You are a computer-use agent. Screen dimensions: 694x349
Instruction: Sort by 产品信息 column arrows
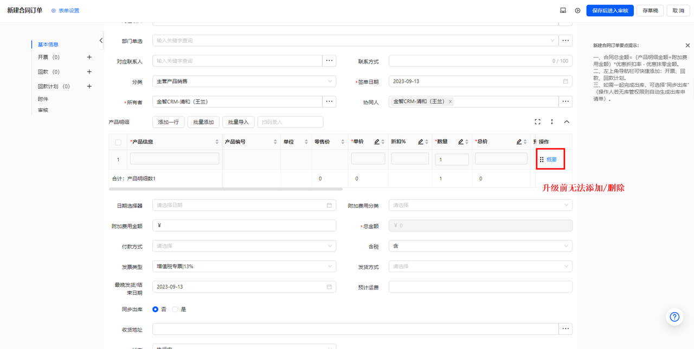217,142
